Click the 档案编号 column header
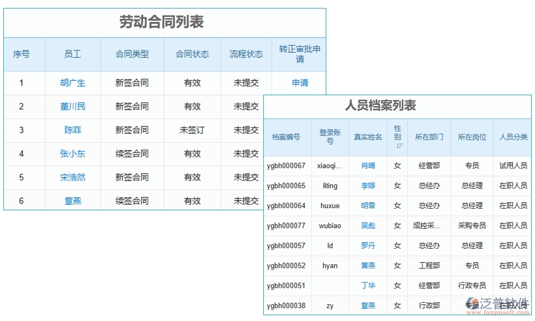 click(x=287, y=137)
